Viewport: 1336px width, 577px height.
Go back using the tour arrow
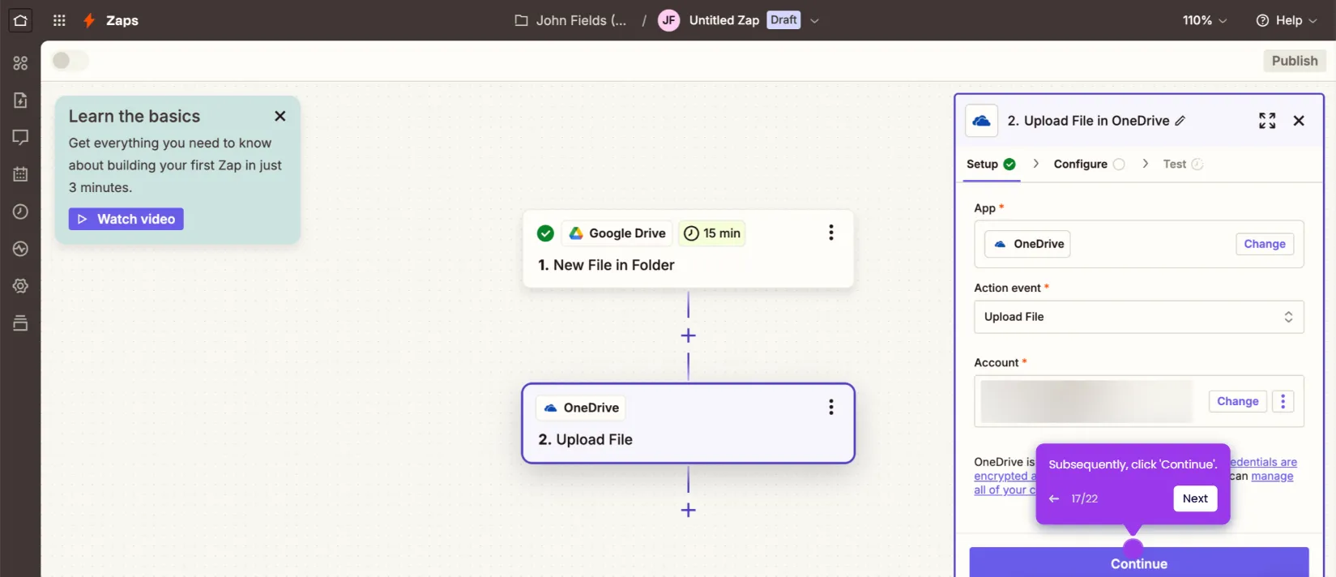1054,498
